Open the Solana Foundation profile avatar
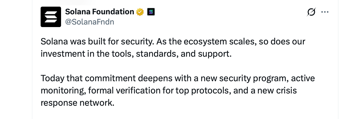Viewport: 351px width, 119px height. pos(51,17)
